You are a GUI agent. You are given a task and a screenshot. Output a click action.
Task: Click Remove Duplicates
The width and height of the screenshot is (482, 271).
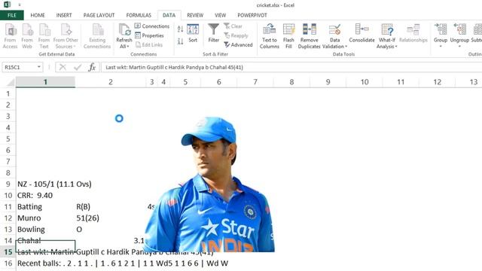point(309,36)
